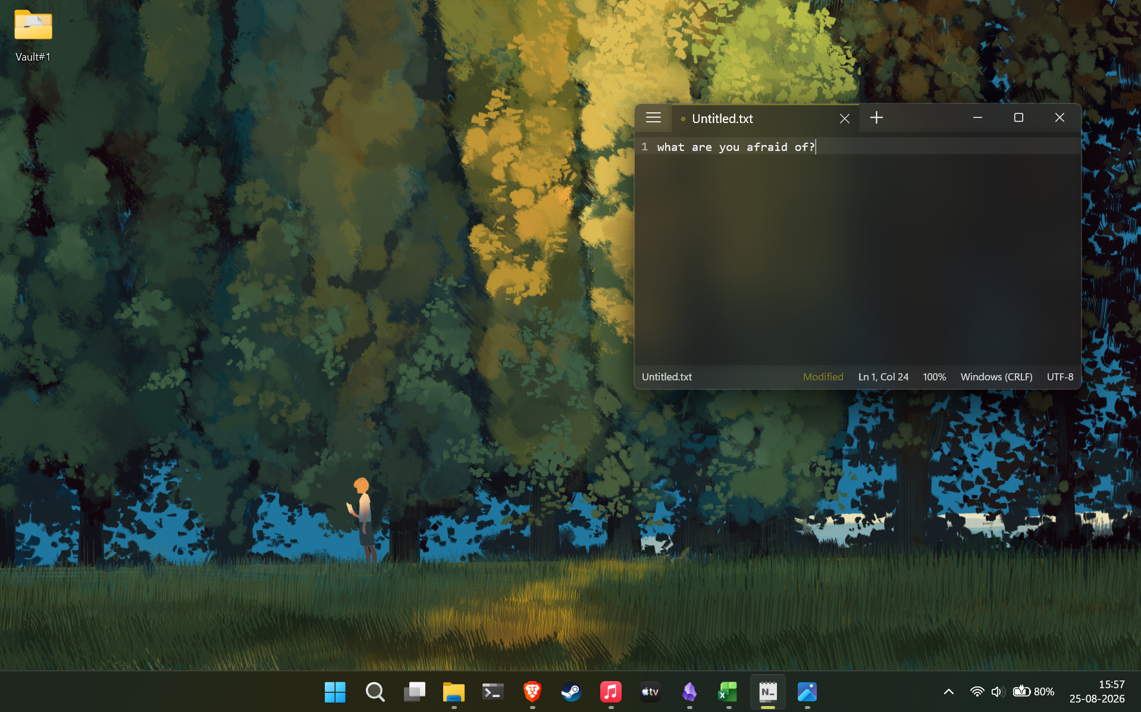Open the 100% zoom level control
The width and height of the screenshot is (1141, 712).
[934, 377]
